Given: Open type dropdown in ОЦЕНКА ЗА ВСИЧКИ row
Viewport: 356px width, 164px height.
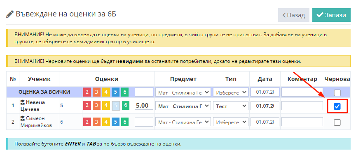Looking at the screenshot, I should coord(231,92).
